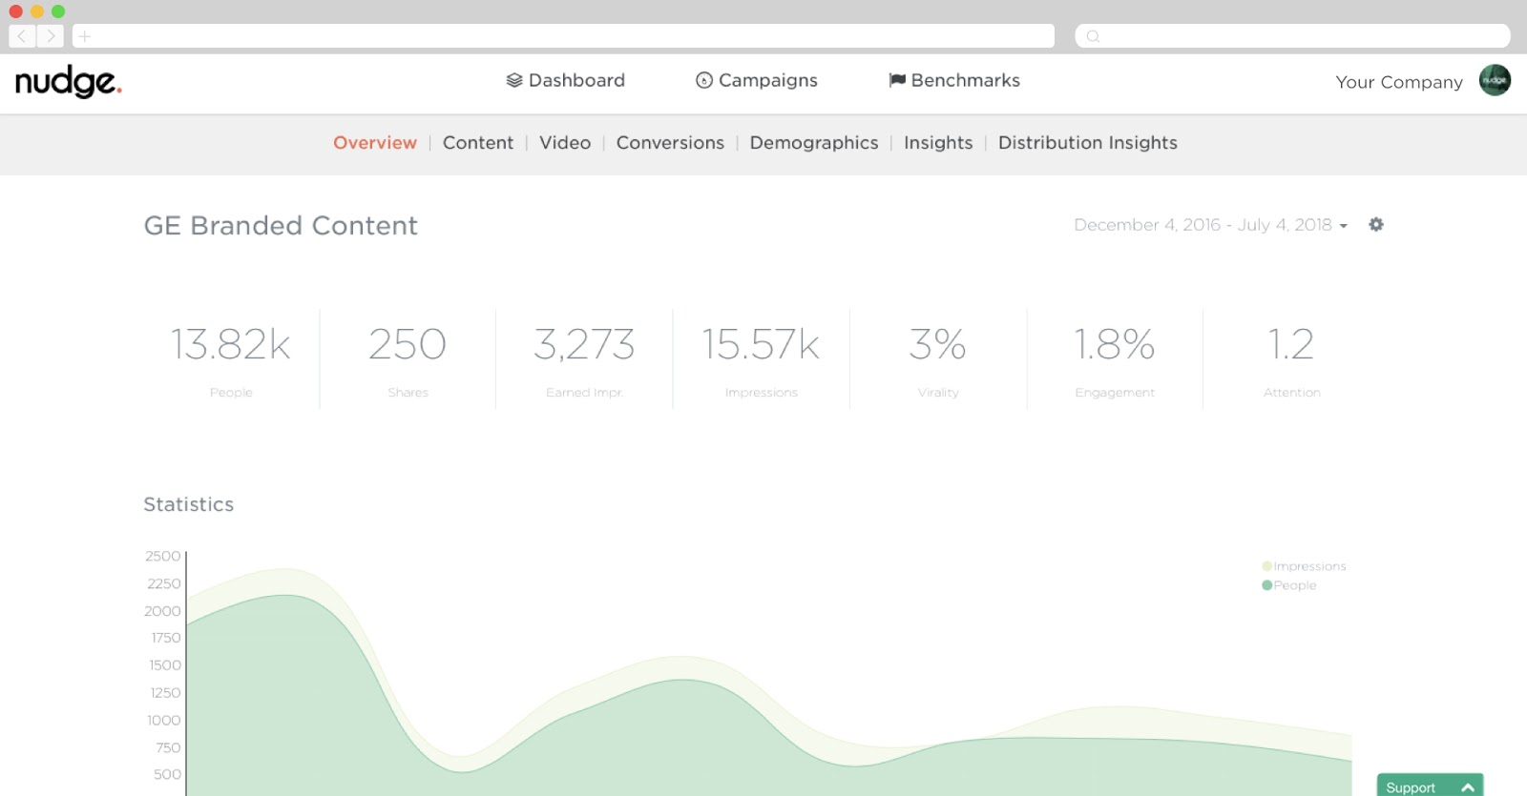Click the Dashboard layers icon
The image size is (1527, 796).
[x=513, y=80]
